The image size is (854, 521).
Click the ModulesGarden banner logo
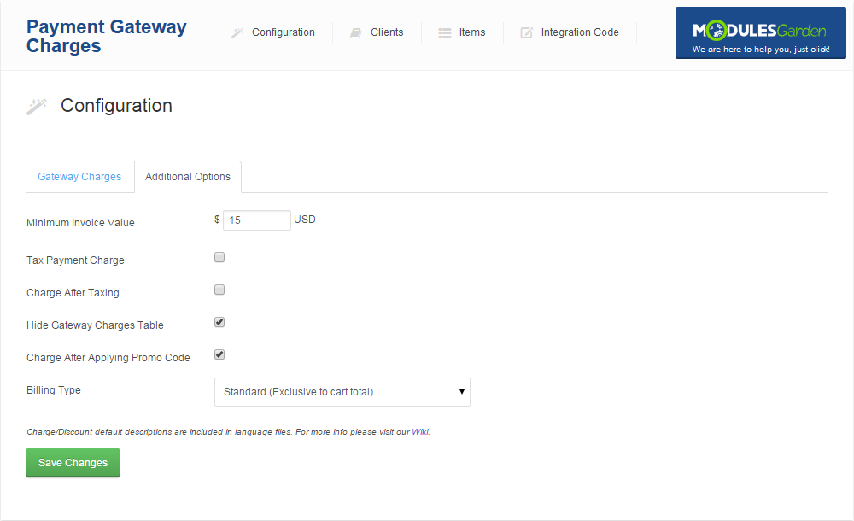759,32
